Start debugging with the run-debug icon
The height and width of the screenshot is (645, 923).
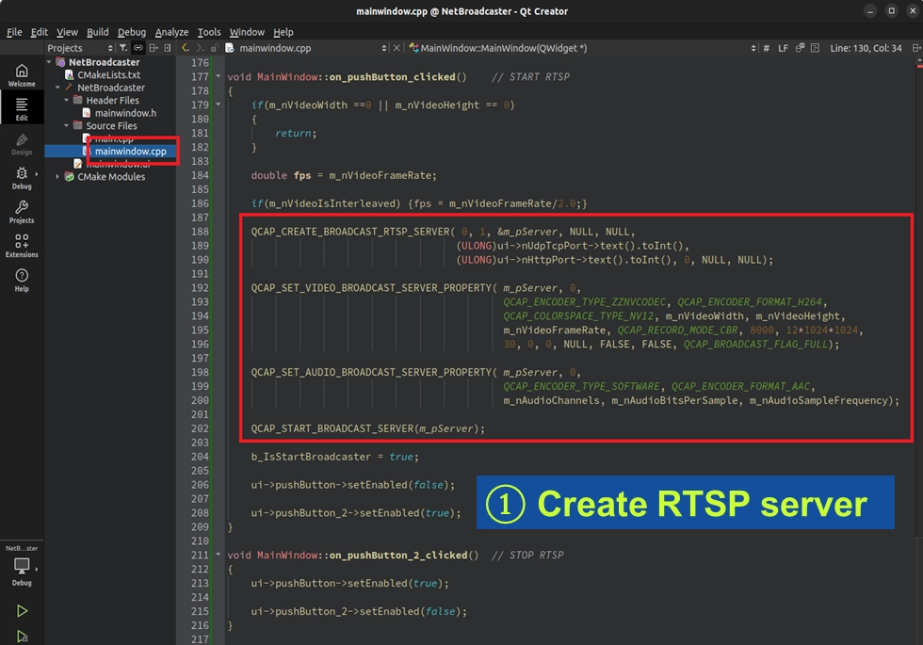[22, 637]
